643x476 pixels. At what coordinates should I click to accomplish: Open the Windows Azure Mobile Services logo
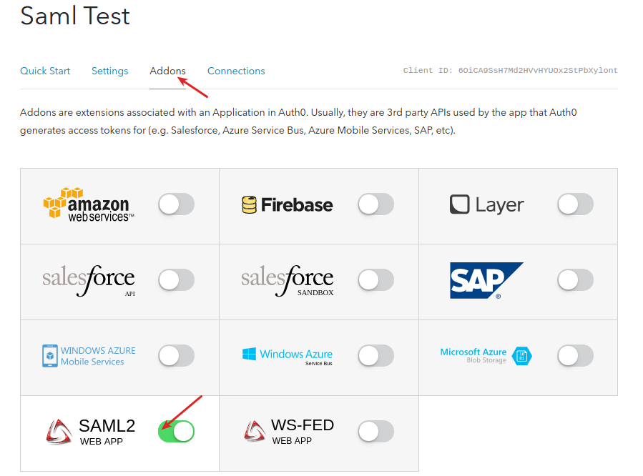click(89, 356)
